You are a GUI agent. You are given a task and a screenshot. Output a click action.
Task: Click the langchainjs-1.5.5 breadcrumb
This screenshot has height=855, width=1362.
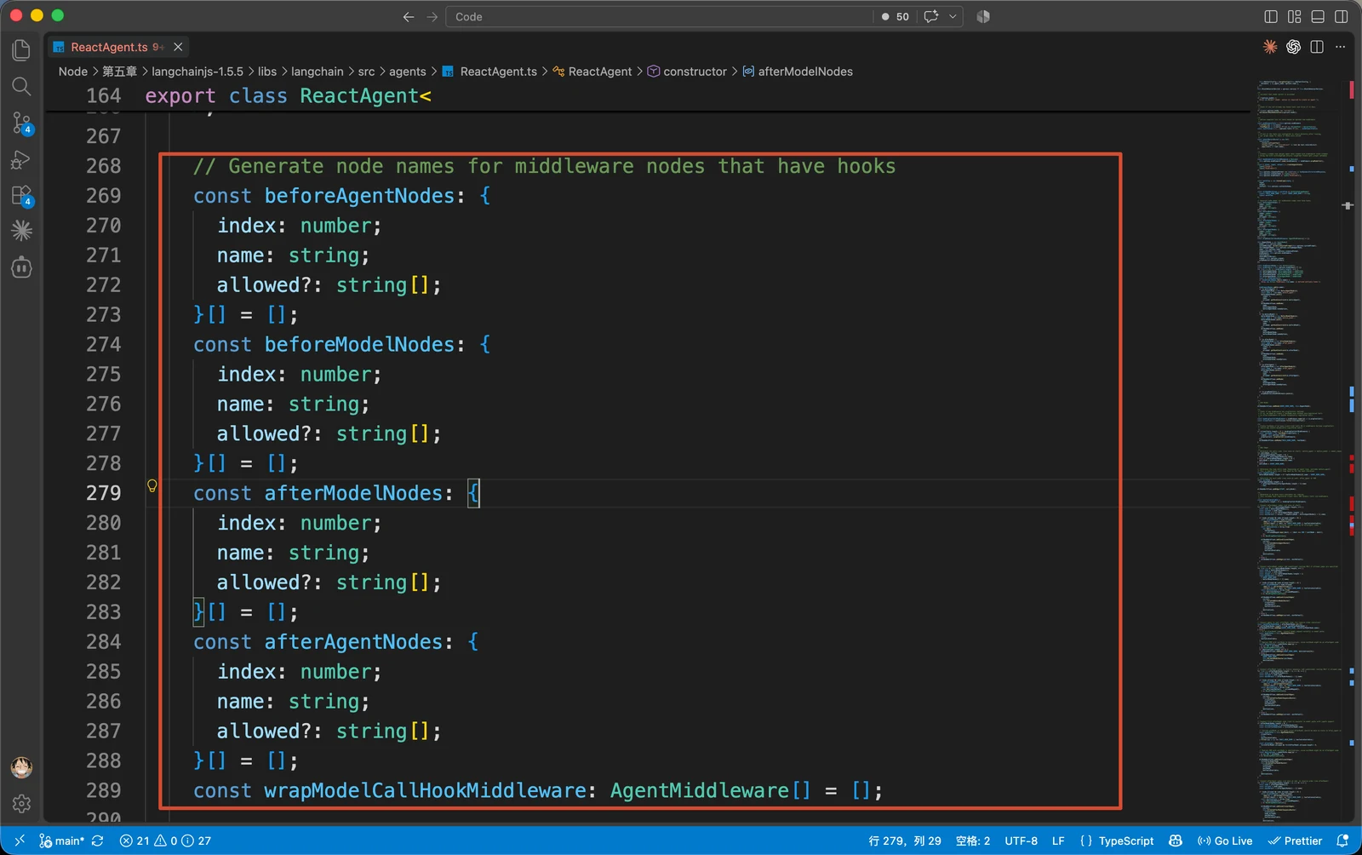pos(197,72)
